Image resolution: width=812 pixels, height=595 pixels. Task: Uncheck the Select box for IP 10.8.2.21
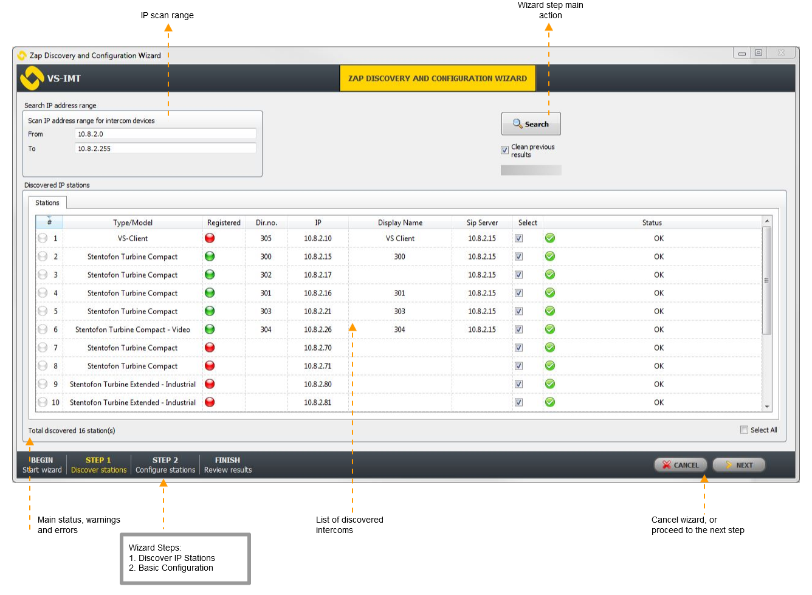coord(518,311)
